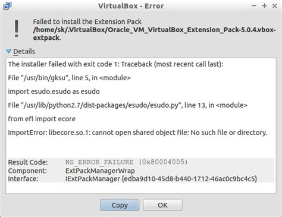Click the exclamation warning icon
The image size is (282, 217).
[17, 29]
